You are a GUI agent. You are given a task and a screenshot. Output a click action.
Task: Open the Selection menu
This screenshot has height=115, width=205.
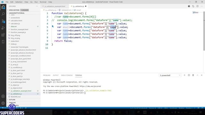pyautogui.click(x=19, y=2)
